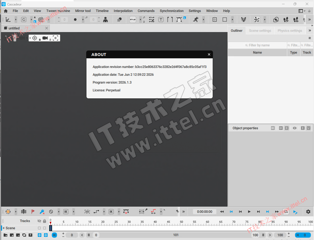The width and height of the screenshot is (314, 240).
Task: Expand top toolbar overflow chevron
Action: [x=309, y=20]
